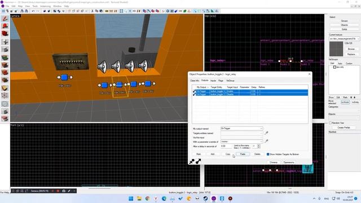The width and height of the screenshot is (361, 203).
Task: Click the Run Map icon in toolbar
Action: [163, 11]
